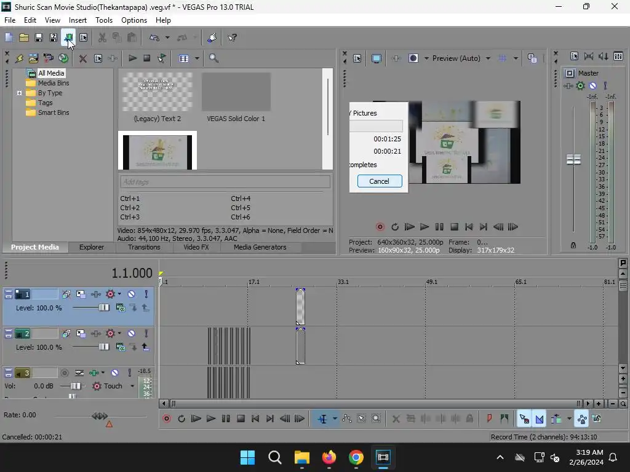
Task: Click Master volume fader
Action: (573, 159)
